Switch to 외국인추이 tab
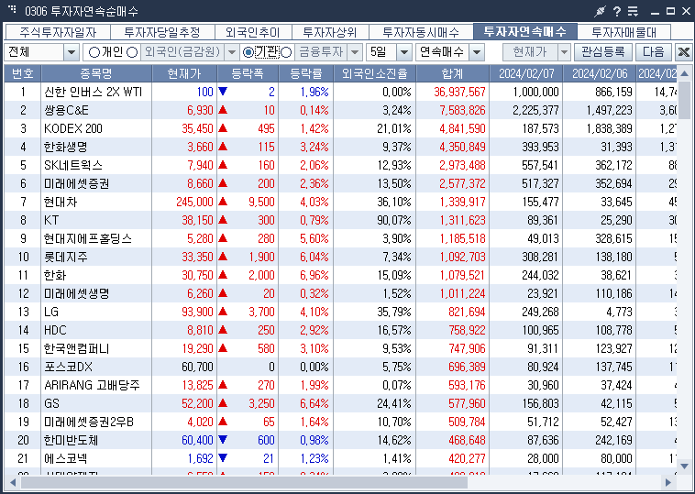The width and height of the screenshot is (695, 494). pyautogui.click(x=253, y=32)
